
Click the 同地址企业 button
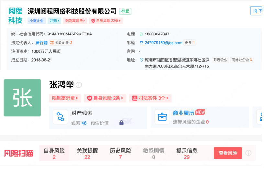241,60
